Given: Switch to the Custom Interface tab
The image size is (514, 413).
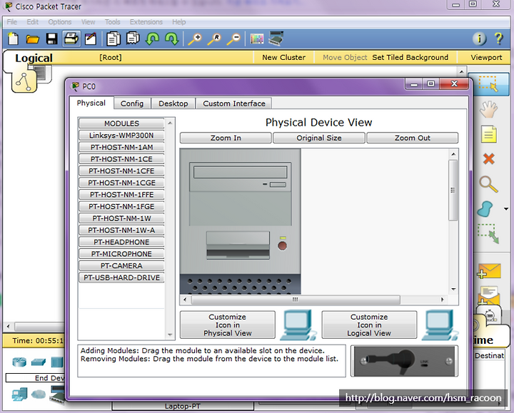Looking at the screenshot, I should (x=234, y=103).
